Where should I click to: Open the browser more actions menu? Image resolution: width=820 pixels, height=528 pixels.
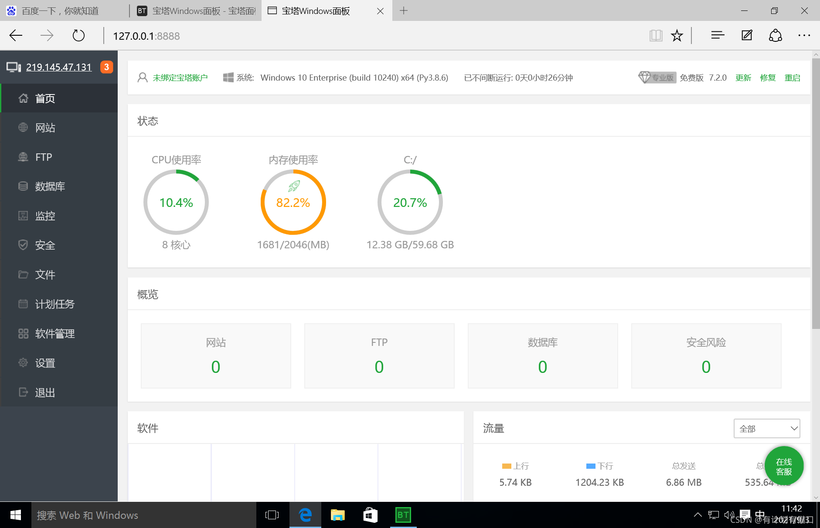804,36
